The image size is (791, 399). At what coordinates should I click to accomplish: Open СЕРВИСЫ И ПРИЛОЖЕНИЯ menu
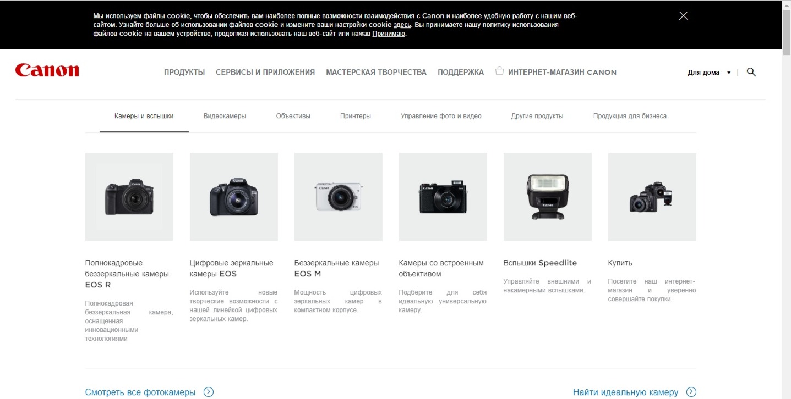tap(265, 72)
